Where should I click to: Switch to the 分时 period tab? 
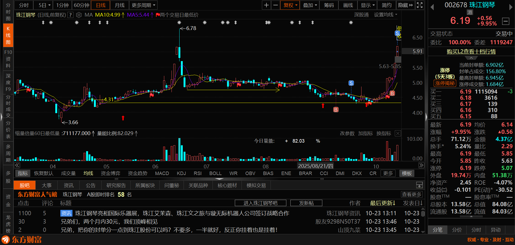point(24,5)
